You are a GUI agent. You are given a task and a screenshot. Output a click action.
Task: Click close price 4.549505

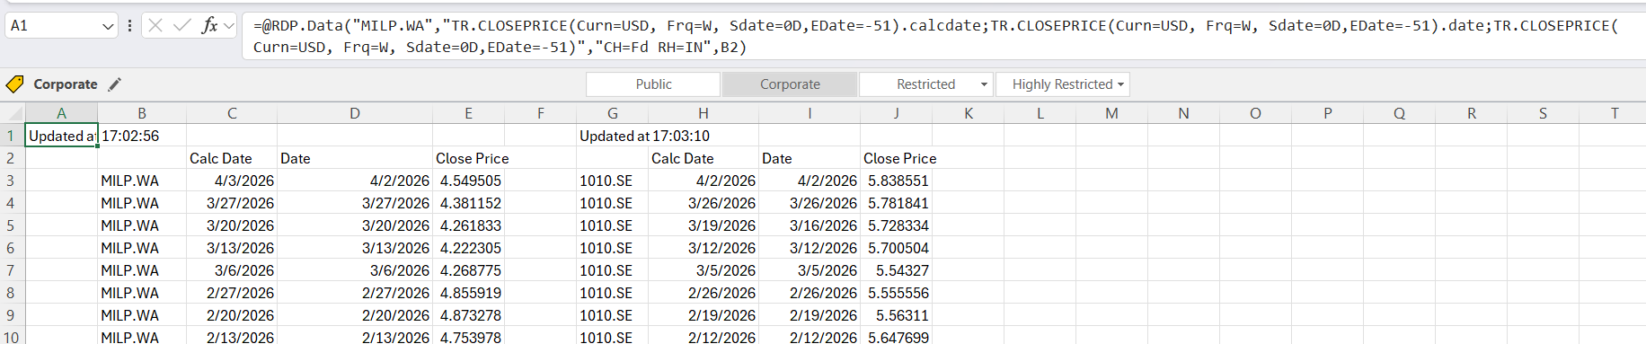[x=468, y=181]
